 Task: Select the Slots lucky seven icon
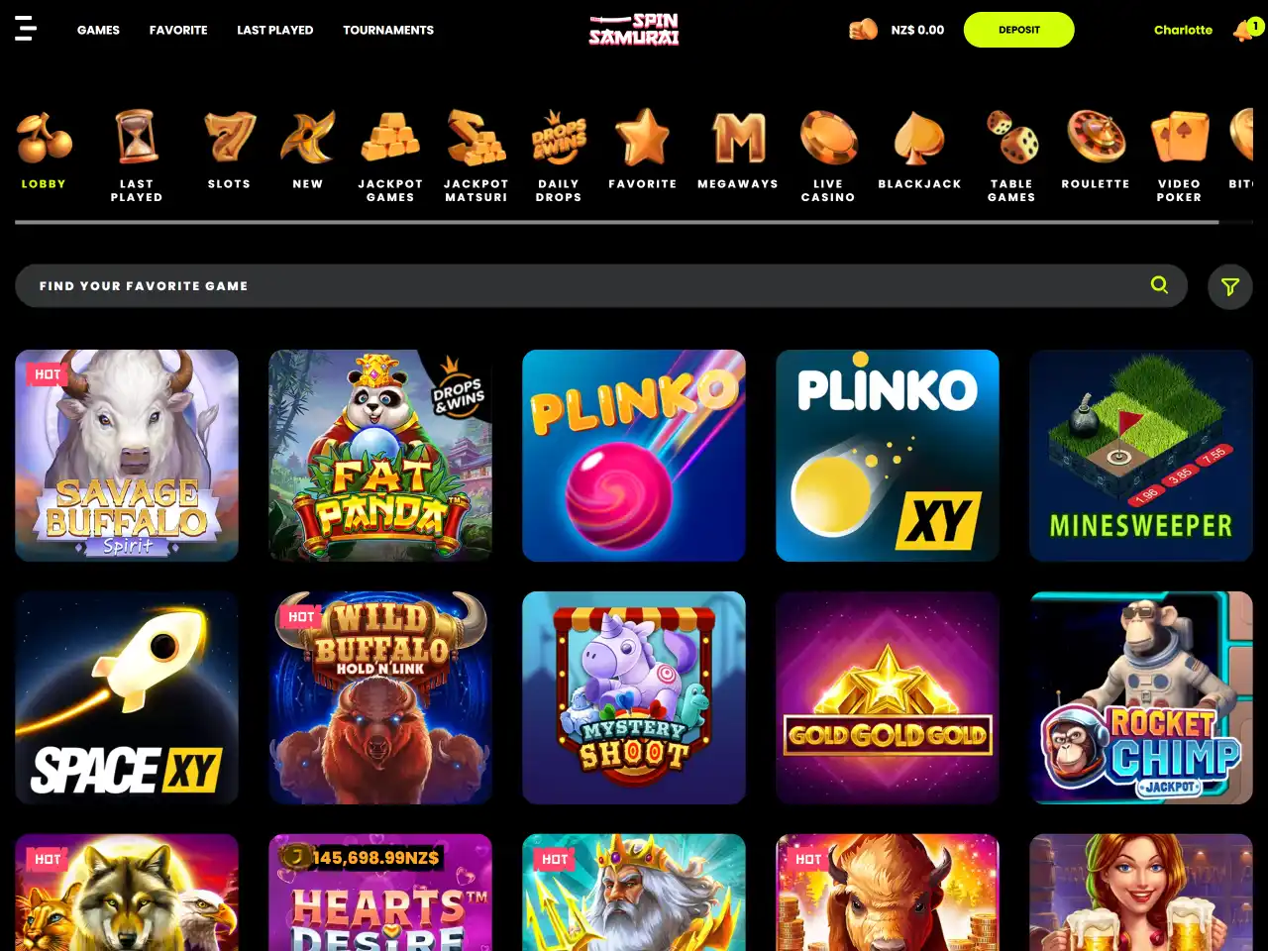click(229, 137)
